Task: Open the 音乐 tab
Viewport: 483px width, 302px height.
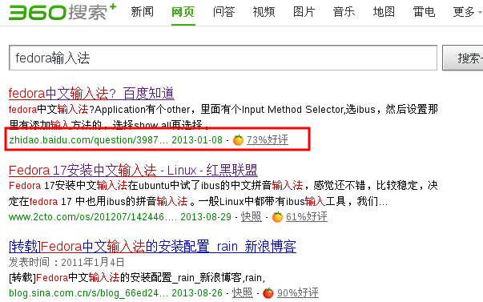Action: (x=344, y=12)
